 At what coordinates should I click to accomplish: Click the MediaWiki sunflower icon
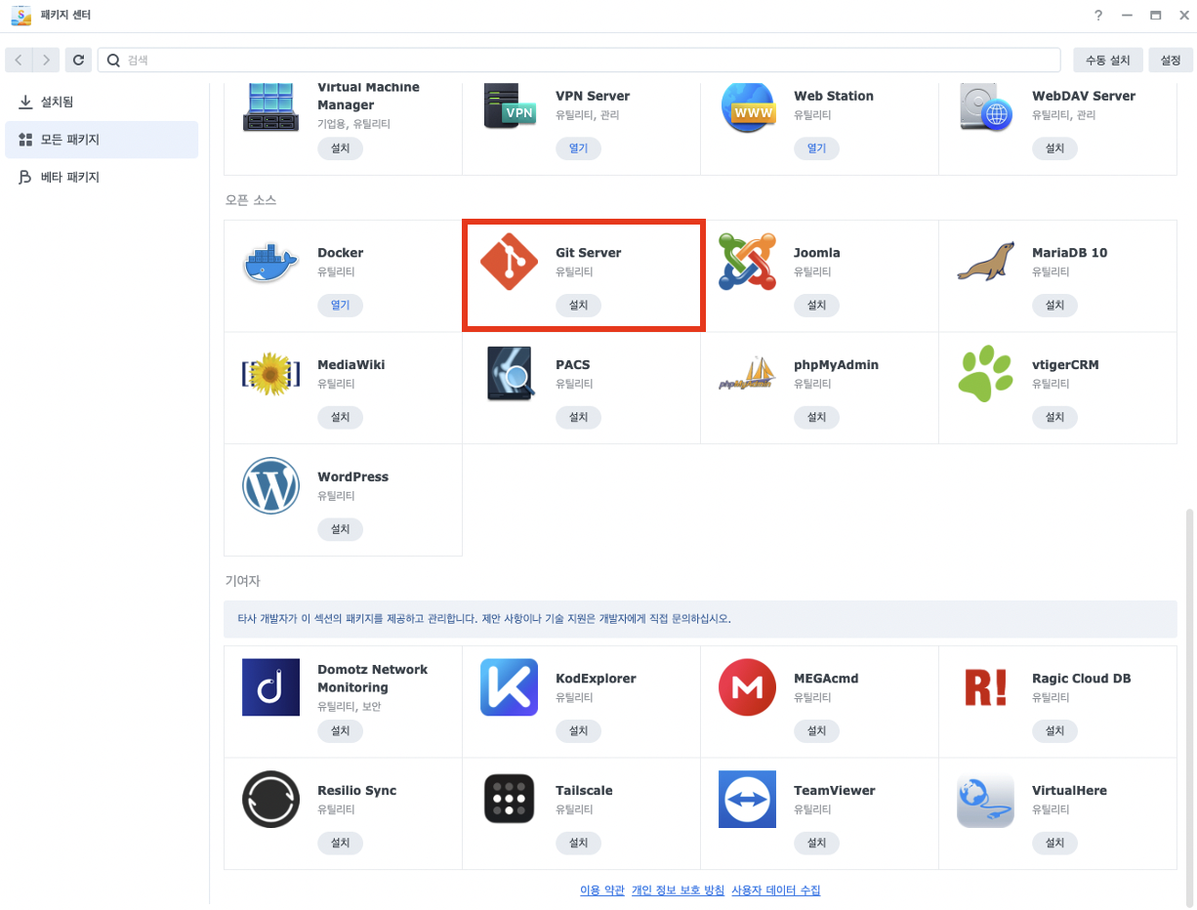click(270, 374)
